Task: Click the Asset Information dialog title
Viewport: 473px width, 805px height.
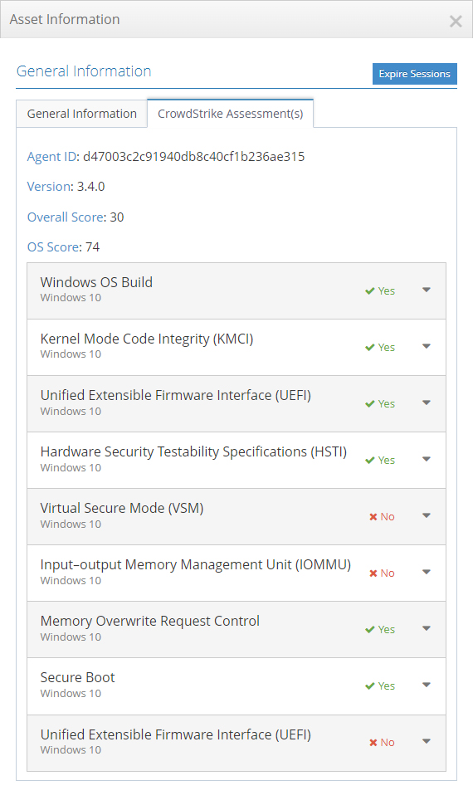Action: (x=65, y=20)
